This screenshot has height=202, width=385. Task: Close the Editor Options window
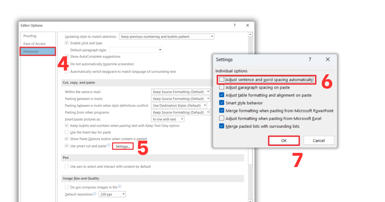247,25
